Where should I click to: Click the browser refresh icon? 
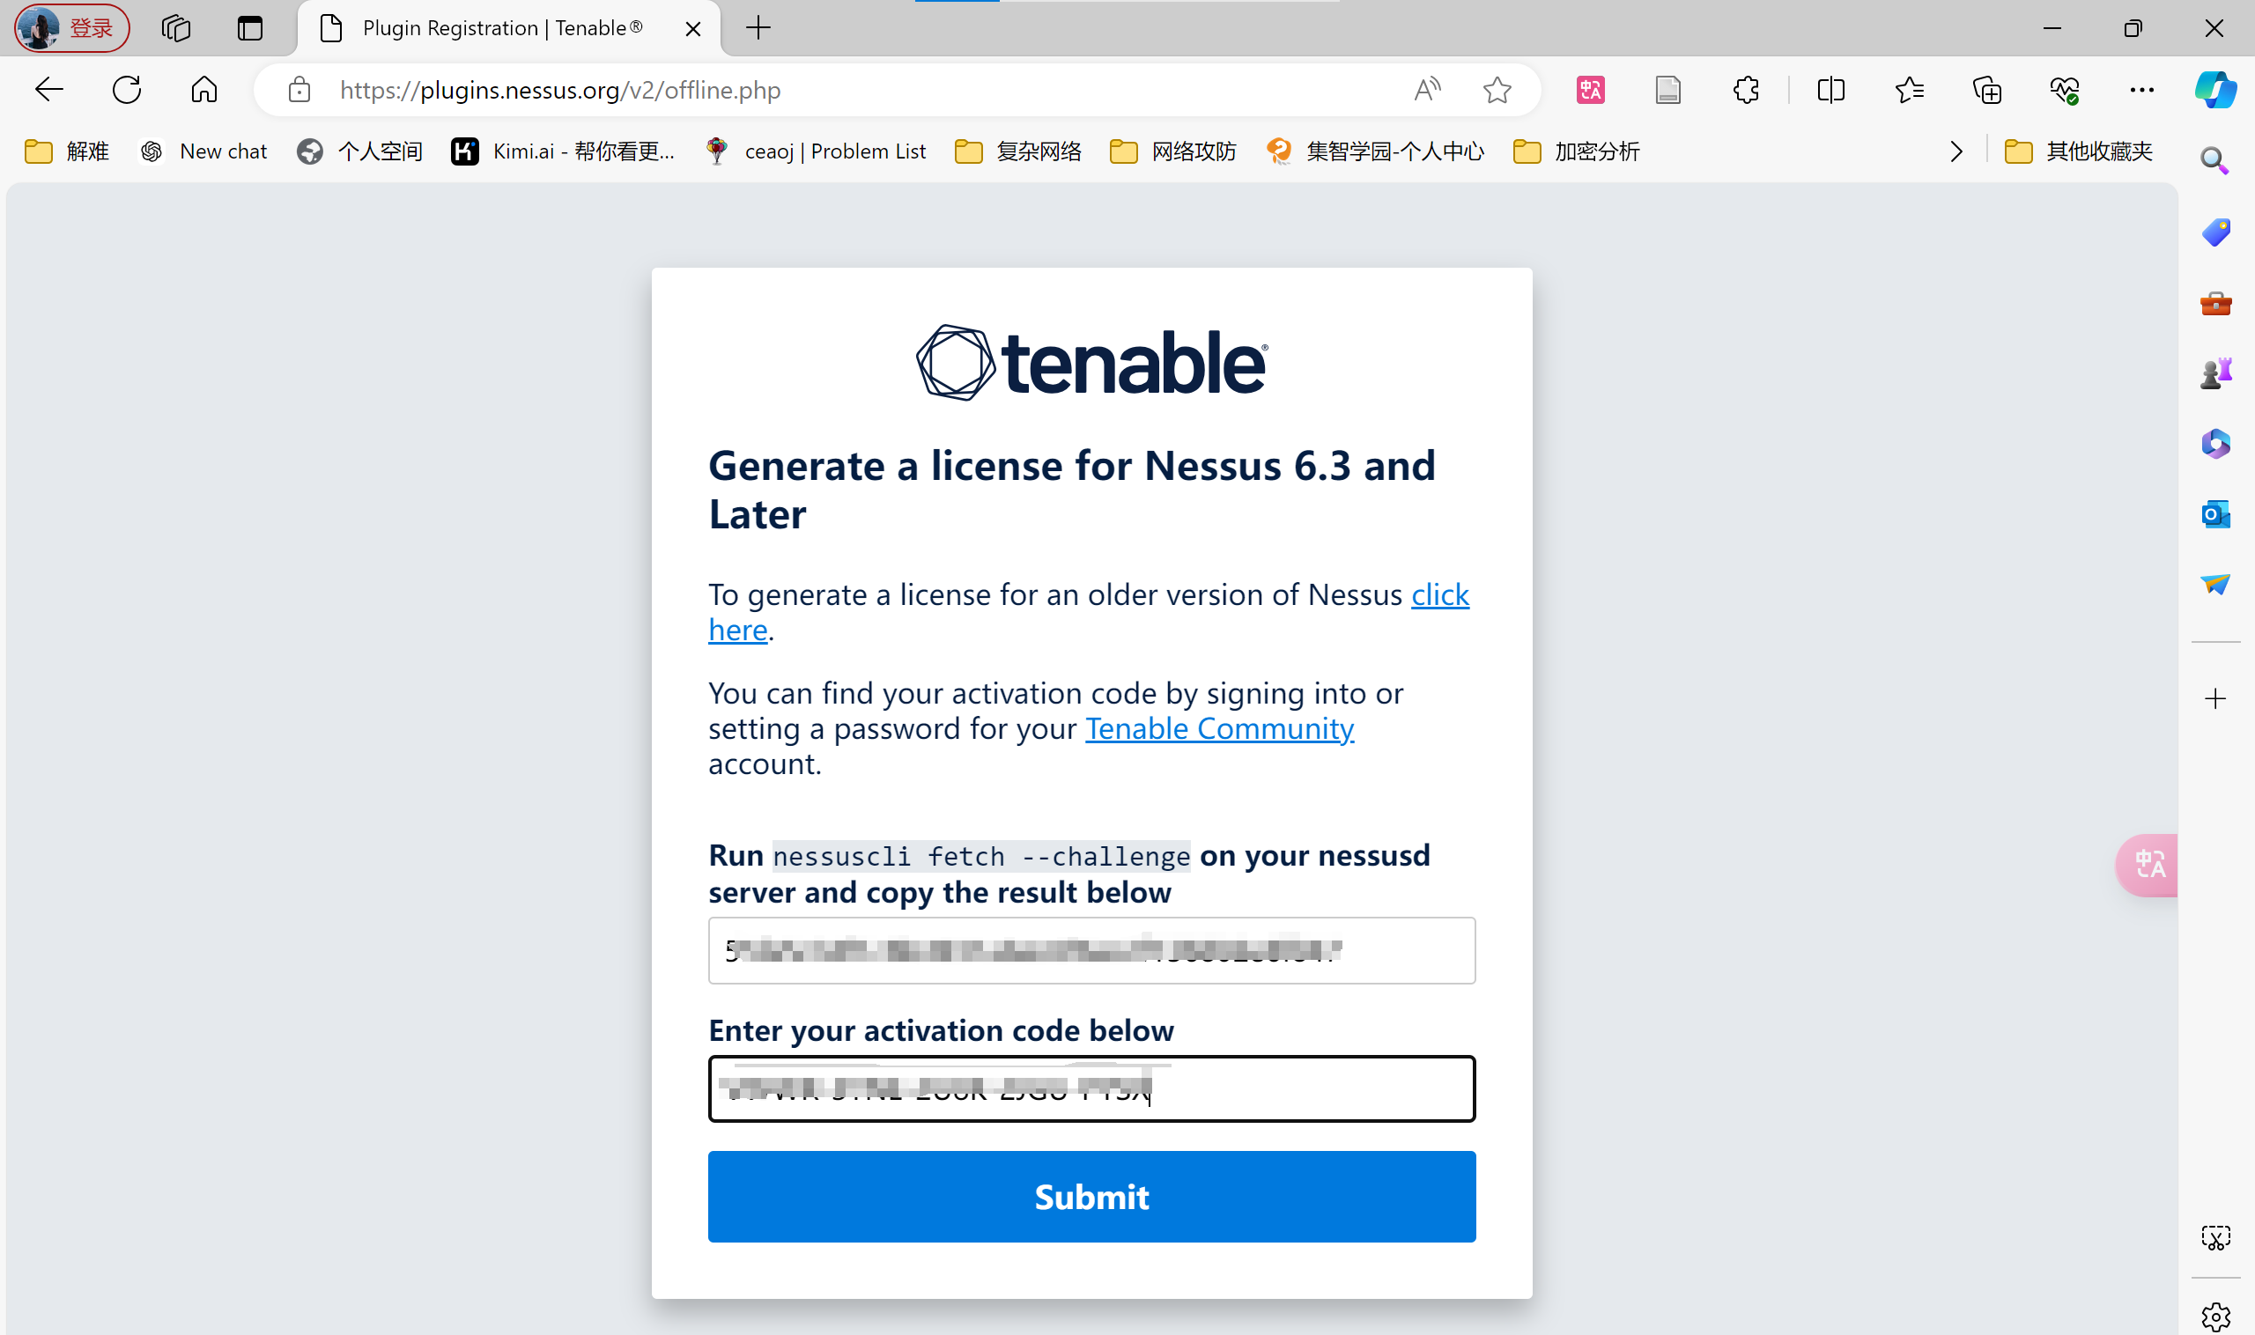point(127,90)
